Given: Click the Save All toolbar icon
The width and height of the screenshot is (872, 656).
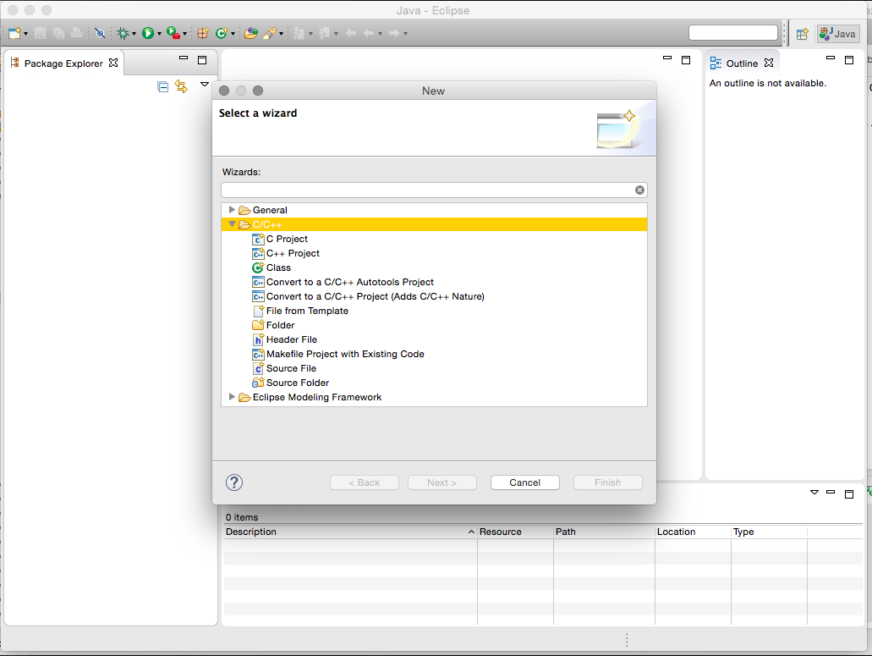Looking at the screenshot, I should click(58, 33).
